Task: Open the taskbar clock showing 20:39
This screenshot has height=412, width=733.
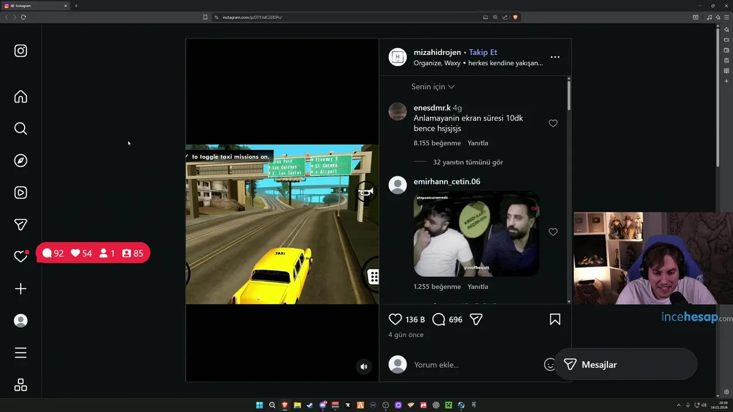Action: coord(719,405)
